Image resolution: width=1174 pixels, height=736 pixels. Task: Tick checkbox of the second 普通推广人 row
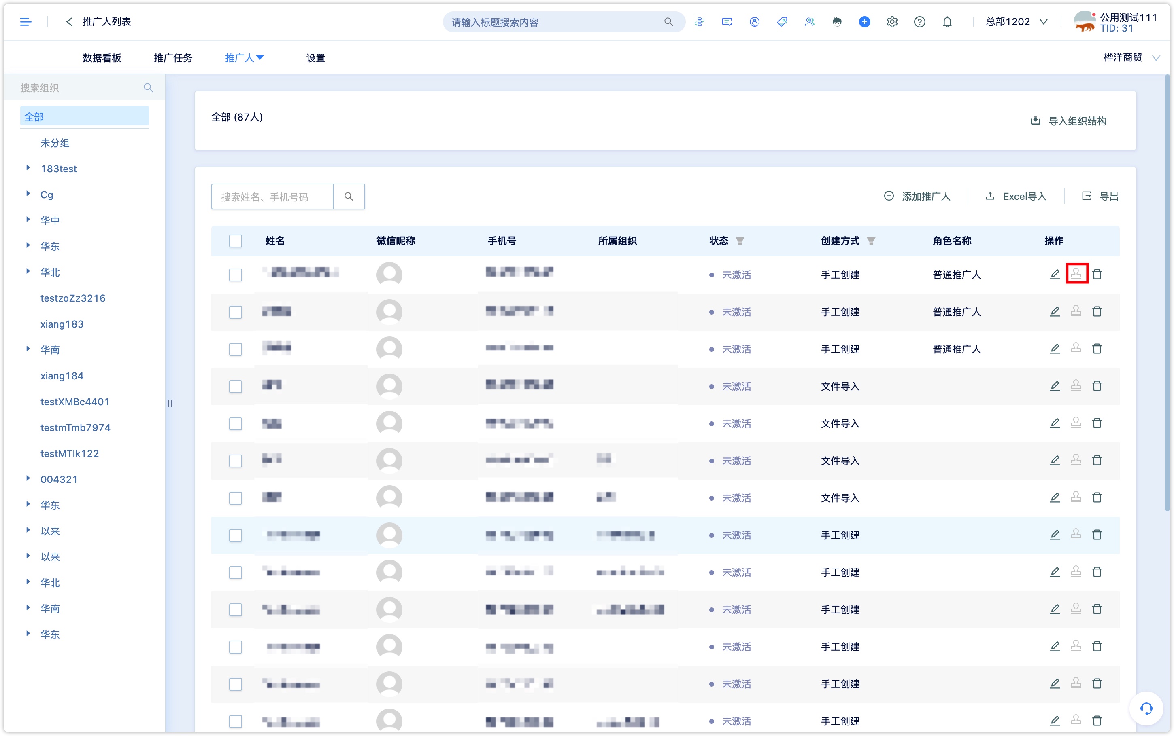235,312
